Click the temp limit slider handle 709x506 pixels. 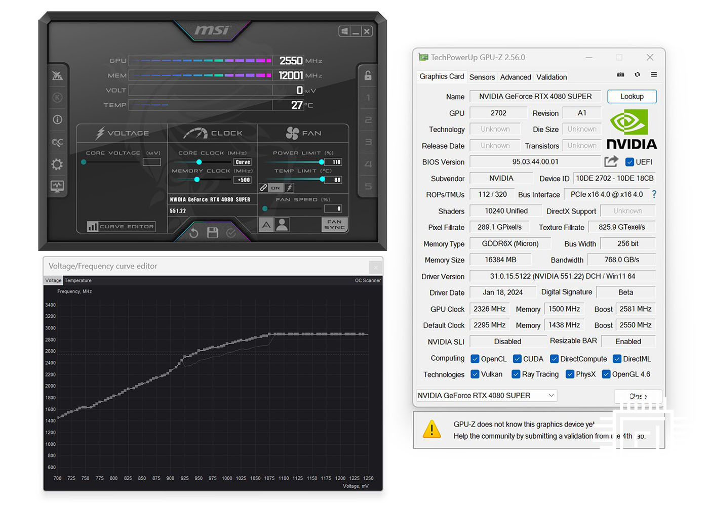tap(323, 179)
